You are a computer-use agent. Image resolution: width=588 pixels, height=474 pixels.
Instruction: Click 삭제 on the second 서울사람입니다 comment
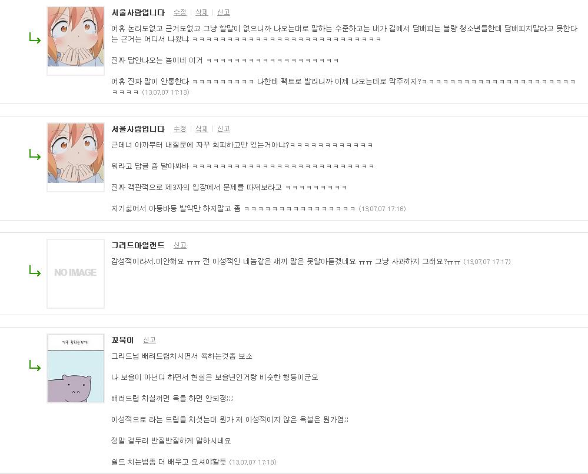tap(202, 129)
